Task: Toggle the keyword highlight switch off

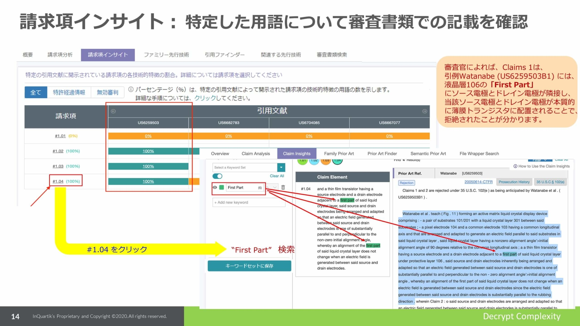Action: (x=217, y=176)
